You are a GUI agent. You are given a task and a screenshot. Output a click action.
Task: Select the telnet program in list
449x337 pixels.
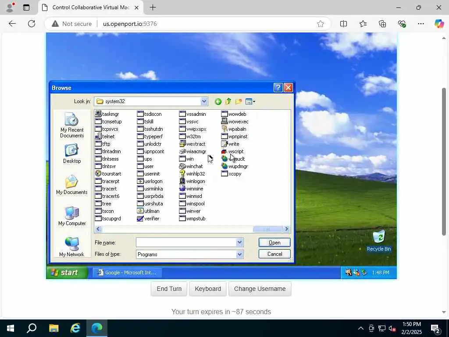(105, 136)
